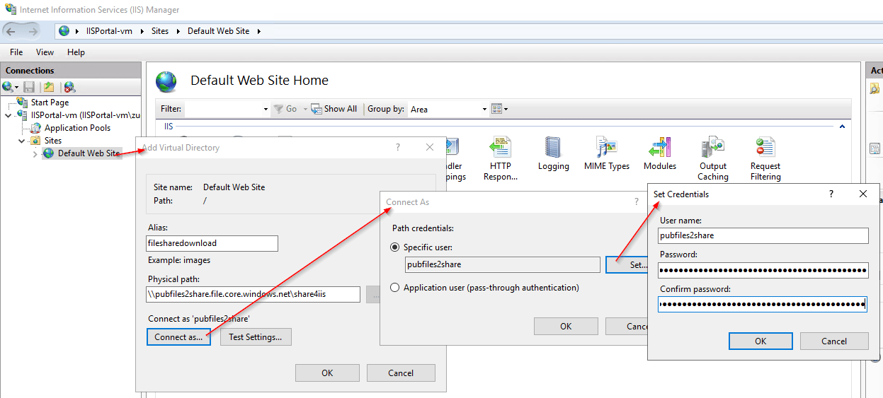
Task: Open the Logging feature icon
Action: click(x=553, y=154)
